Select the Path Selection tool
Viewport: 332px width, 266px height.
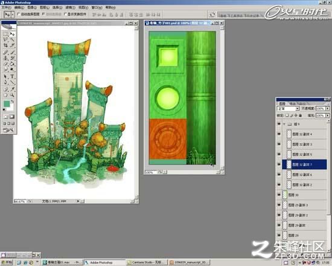tap(5, 77)
